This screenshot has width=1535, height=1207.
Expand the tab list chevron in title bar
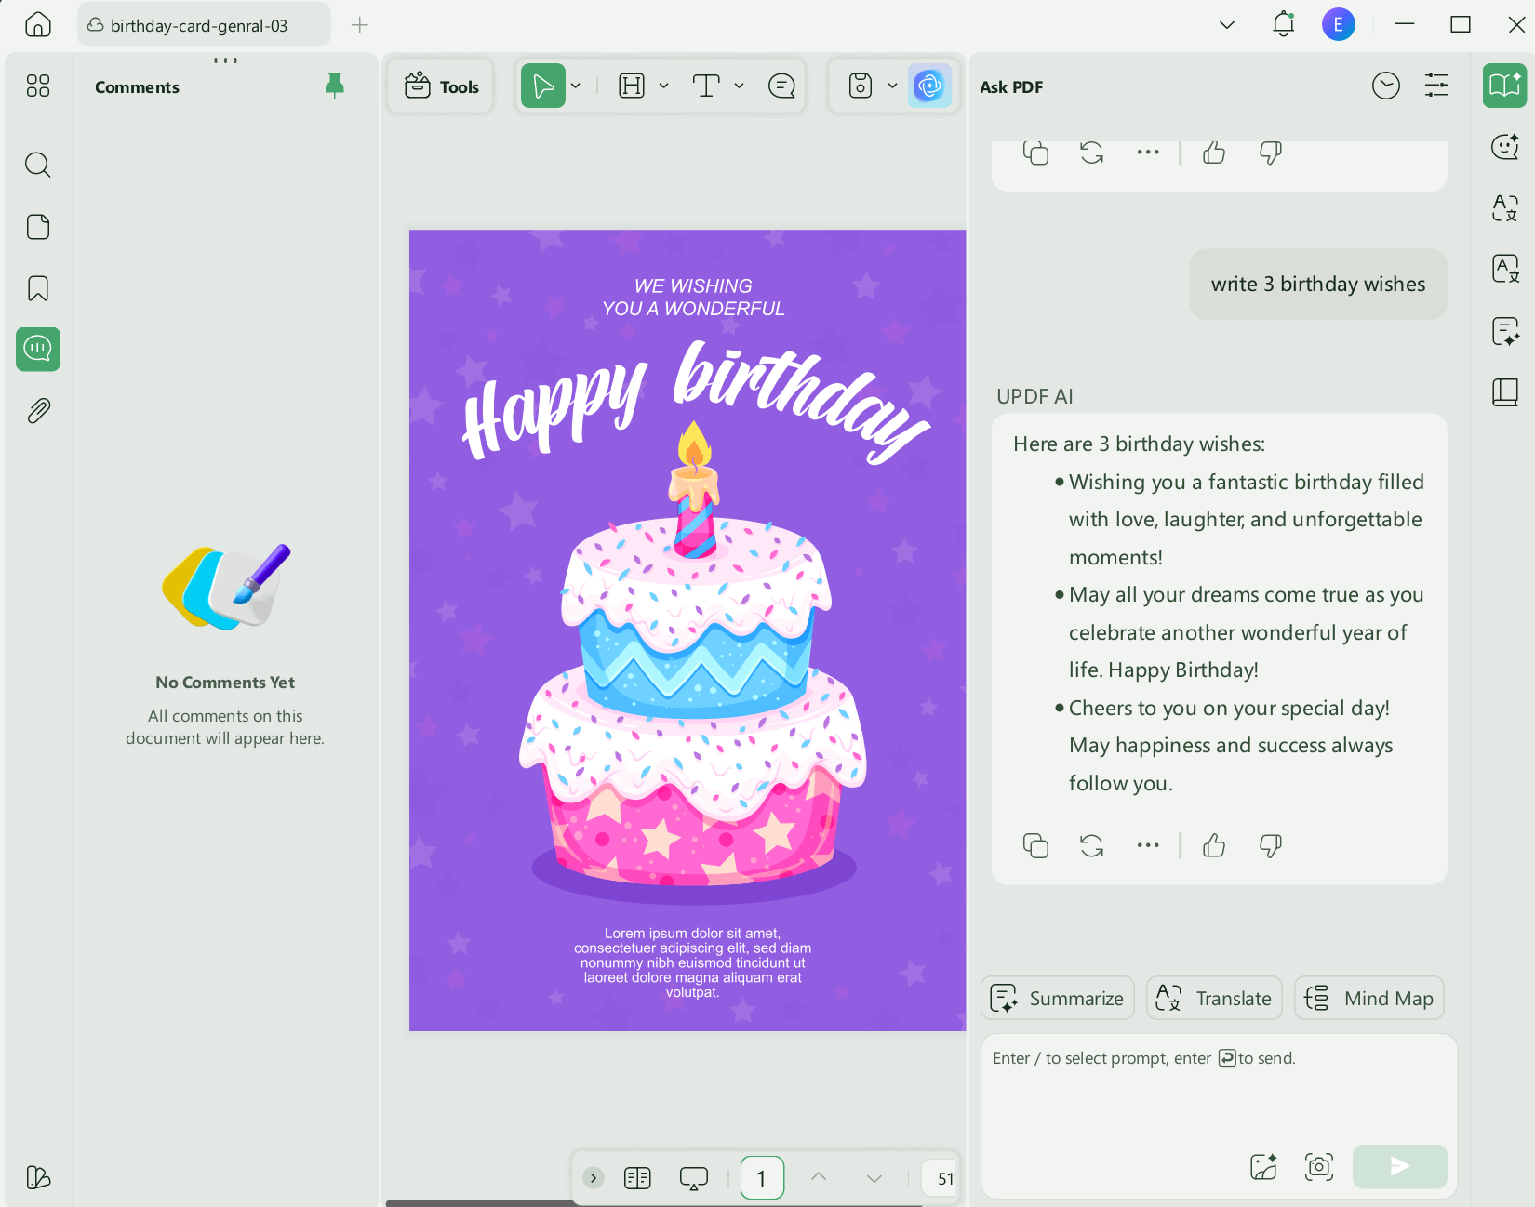click(x=1227, y=25)
